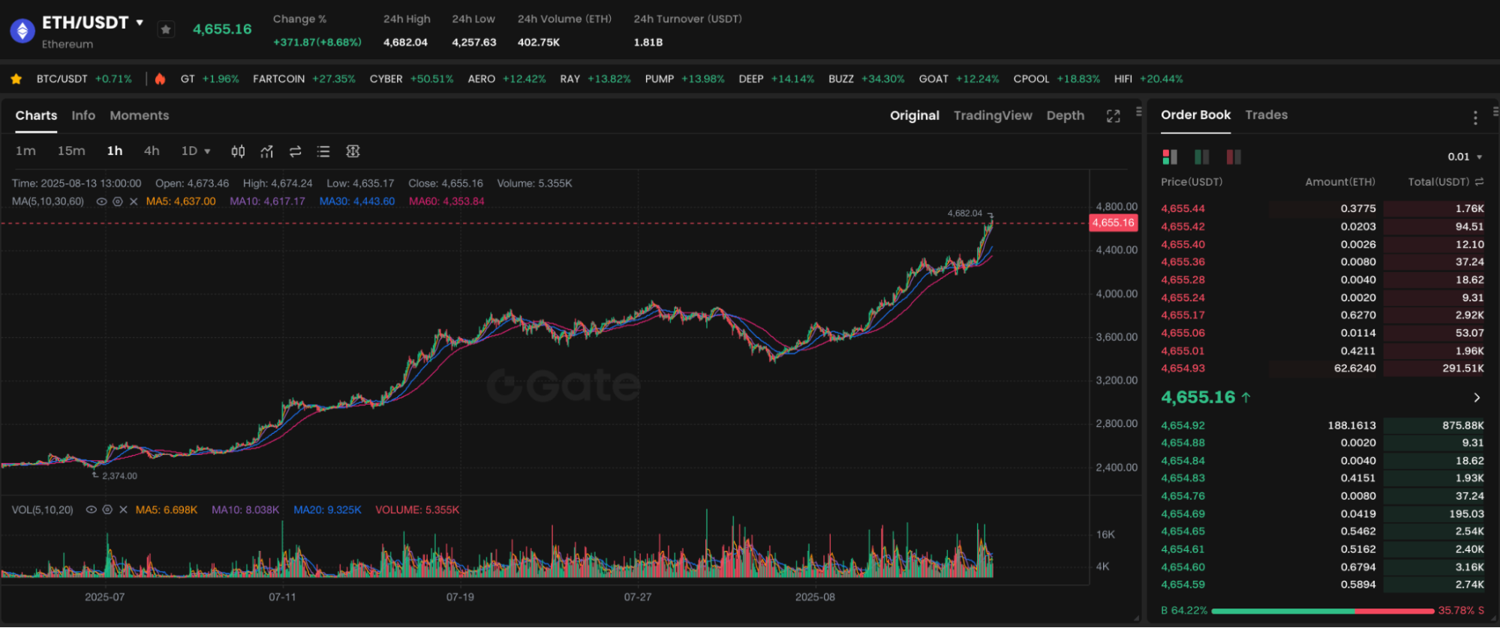Image resolution: width=1500 pixels, height=628 pixels.
Task: Click the list icon in chart toolbar
Action: point(323,151)
